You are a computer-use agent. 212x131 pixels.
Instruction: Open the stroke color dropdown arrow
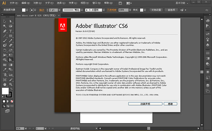point(35,10)
